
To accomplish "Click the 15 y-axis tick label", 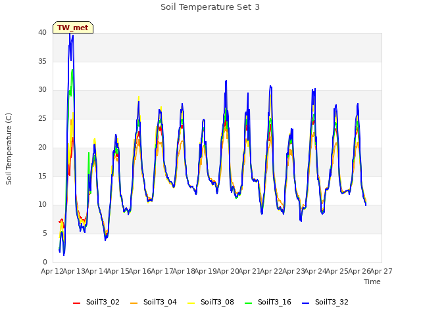I will (42, 176).
